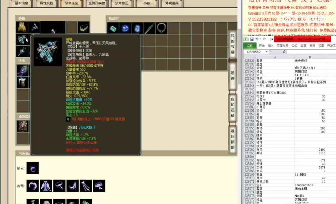Select the 3110 value in 共计 row

pos(310,153)
